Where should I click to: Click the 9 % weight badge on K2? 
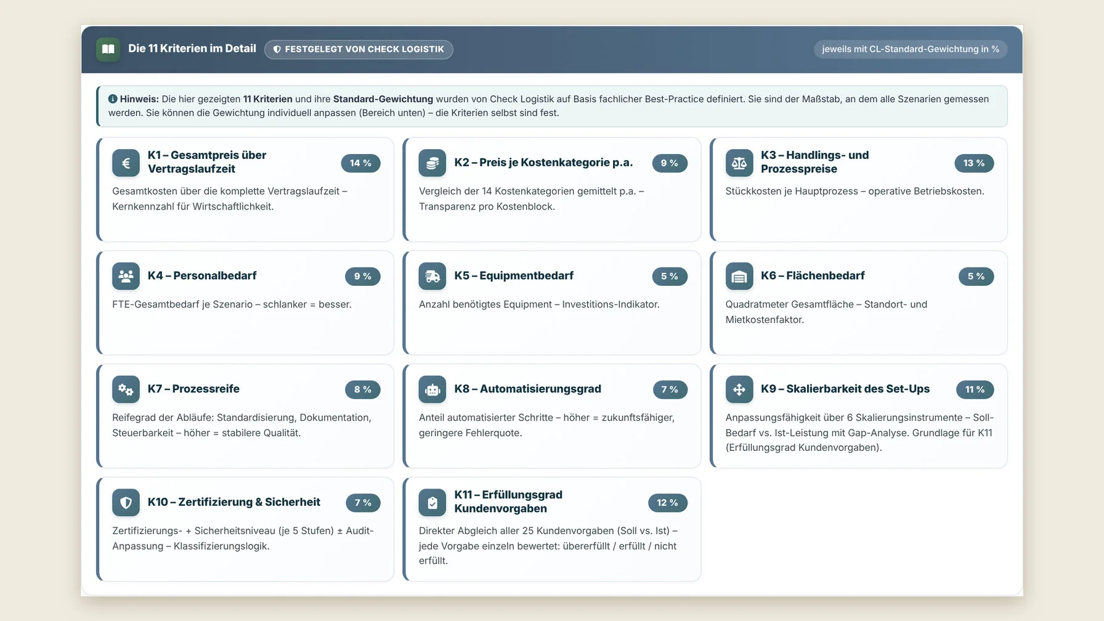(x=670, y=163)
